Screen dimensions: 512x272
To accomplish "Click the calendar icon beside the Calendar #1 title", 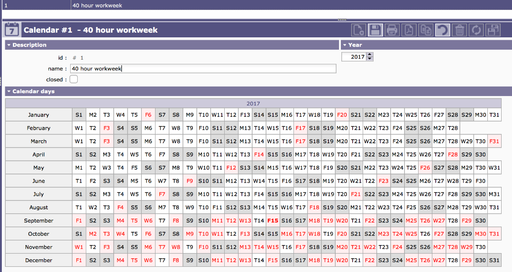I will coord(11,30).
